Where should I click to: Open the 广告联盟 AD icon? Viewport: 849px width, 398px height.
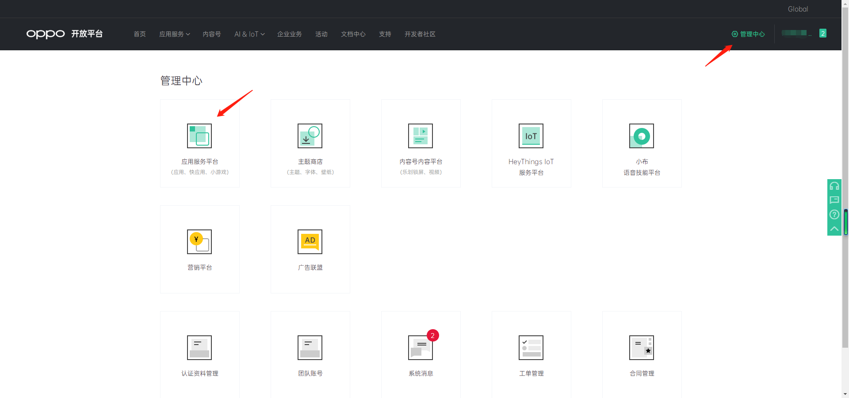310,242
